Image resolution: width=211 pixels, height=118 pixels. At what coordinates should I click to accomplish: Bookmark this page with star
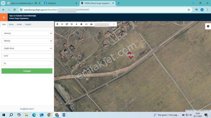(x=189, y=10)
